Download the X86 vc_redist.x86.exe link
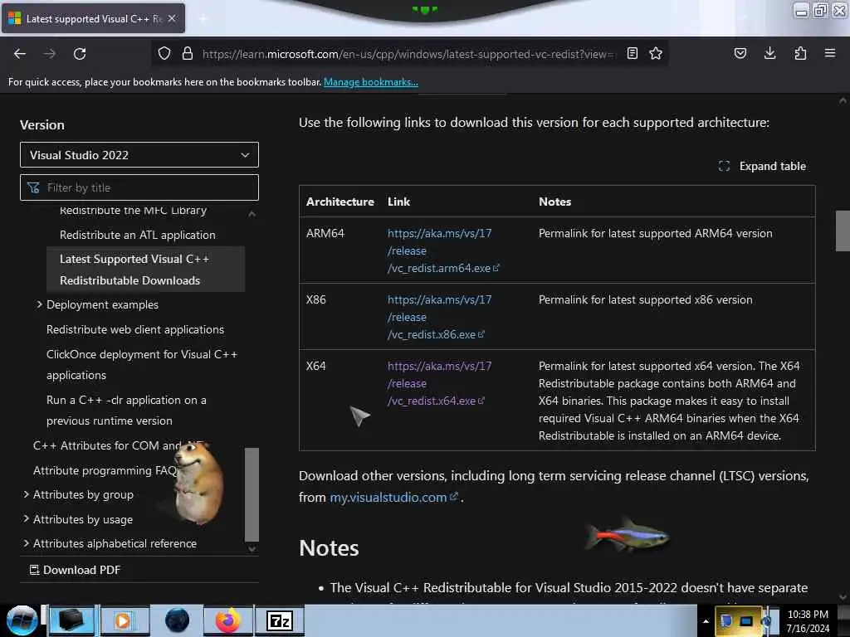This screenshot has height=637, width=850. pyautogui.click(x=439, y=317)
